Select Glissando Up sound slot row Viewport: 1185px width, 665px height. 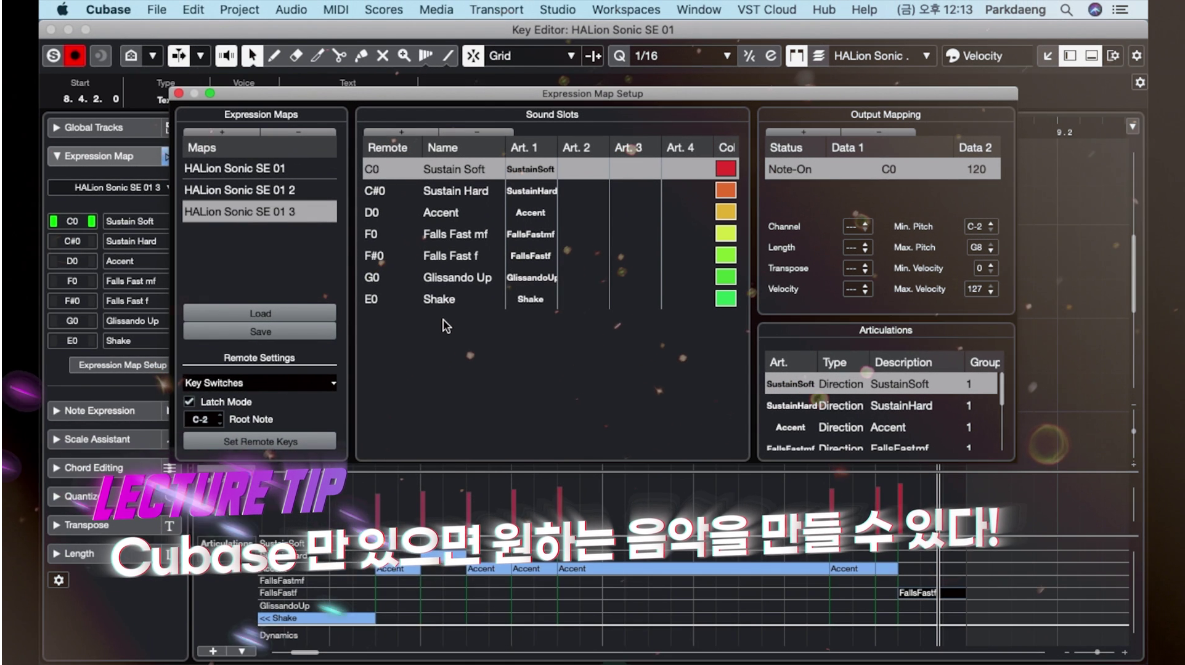550,277
